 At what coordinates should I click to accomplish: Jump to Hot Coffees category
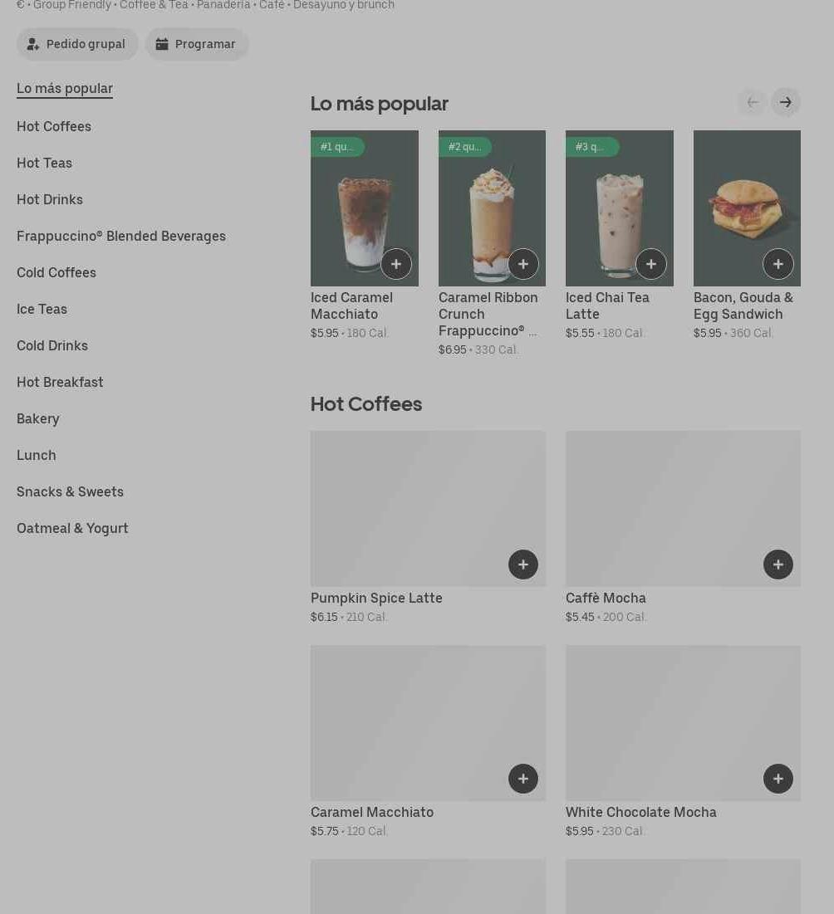[x=54, y=126]
